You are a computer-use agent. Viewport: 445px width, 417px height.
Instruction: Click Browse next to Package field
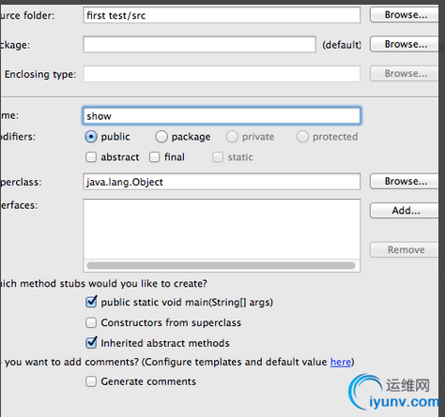[x=405, y=44]
